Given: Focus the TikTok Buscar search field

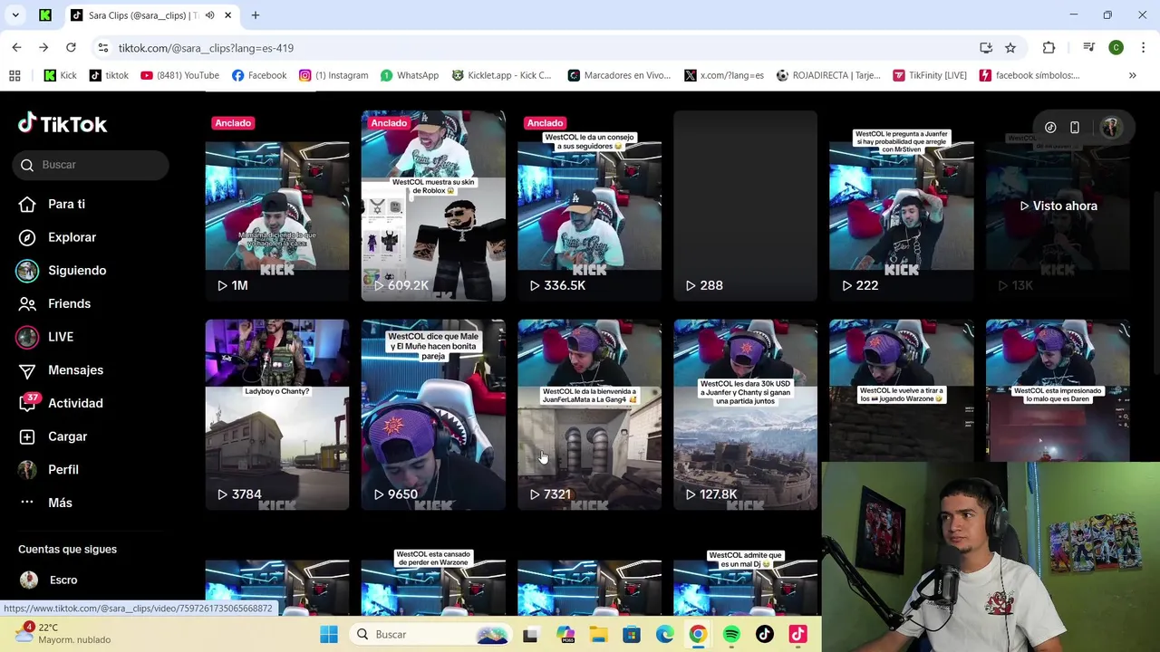Looking at the screenshot, I should point(91,165).
